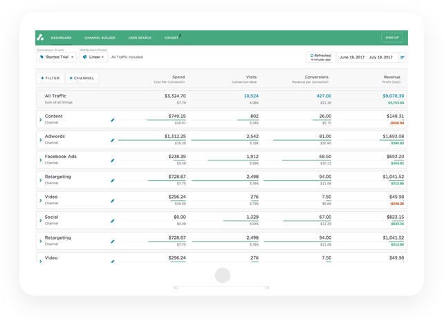This screenshot has height=321, width=444.
Task: Open the filter lines icon beside the date range
Action: [x=403, y=57]
